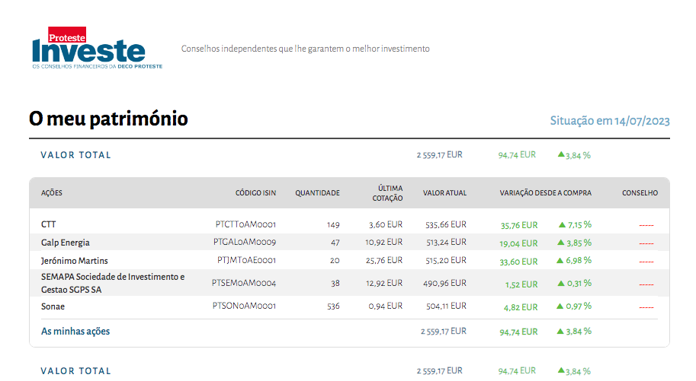The image size is (696, 381).
Task: Click the As minhas ações subtotal link
Action: pyautogui.click(x=75, y=331)
